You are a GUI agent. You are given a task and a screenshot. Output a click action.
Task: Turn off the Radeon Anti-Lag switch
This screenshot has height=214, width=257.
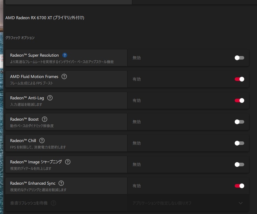(x=239, y=100)
